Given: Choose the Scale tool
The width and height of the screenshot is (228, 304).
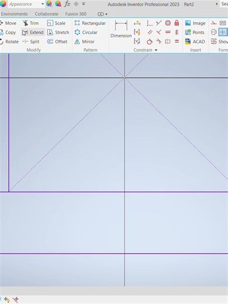Looking at the screenshot, I should (56, 23).
